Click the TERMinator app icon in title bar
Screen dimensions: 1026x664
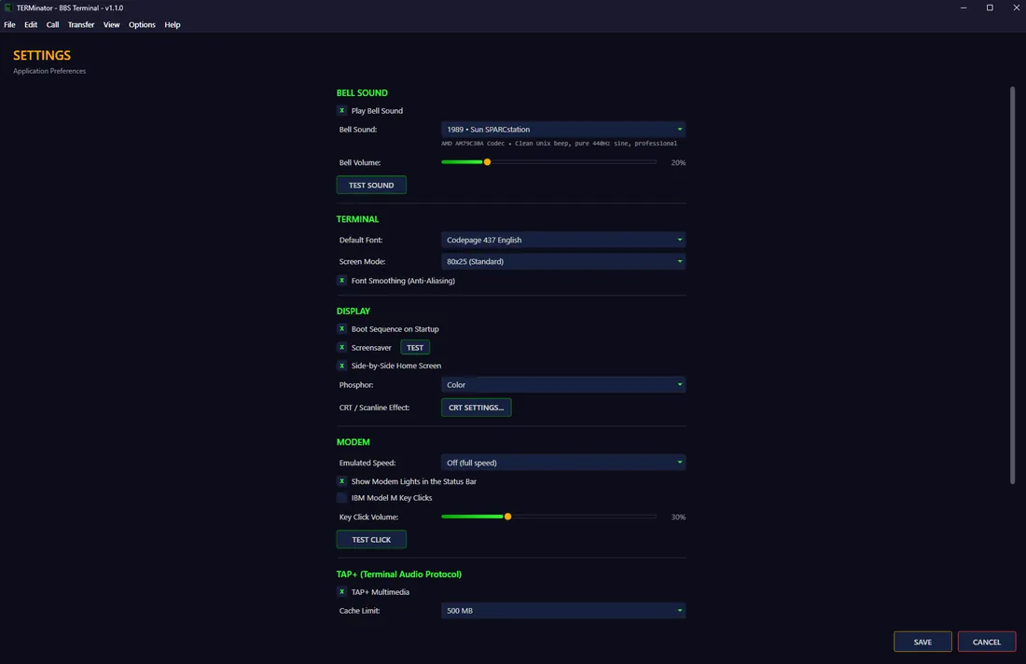pos(8,7)
